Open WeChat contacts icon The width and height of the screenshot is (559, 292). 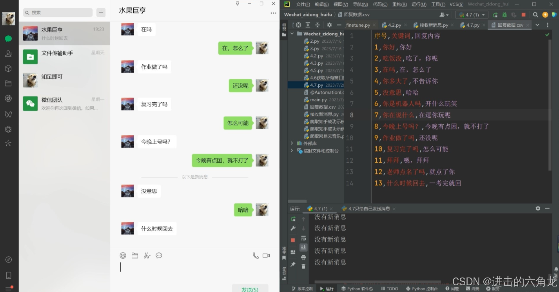point(8,54)
